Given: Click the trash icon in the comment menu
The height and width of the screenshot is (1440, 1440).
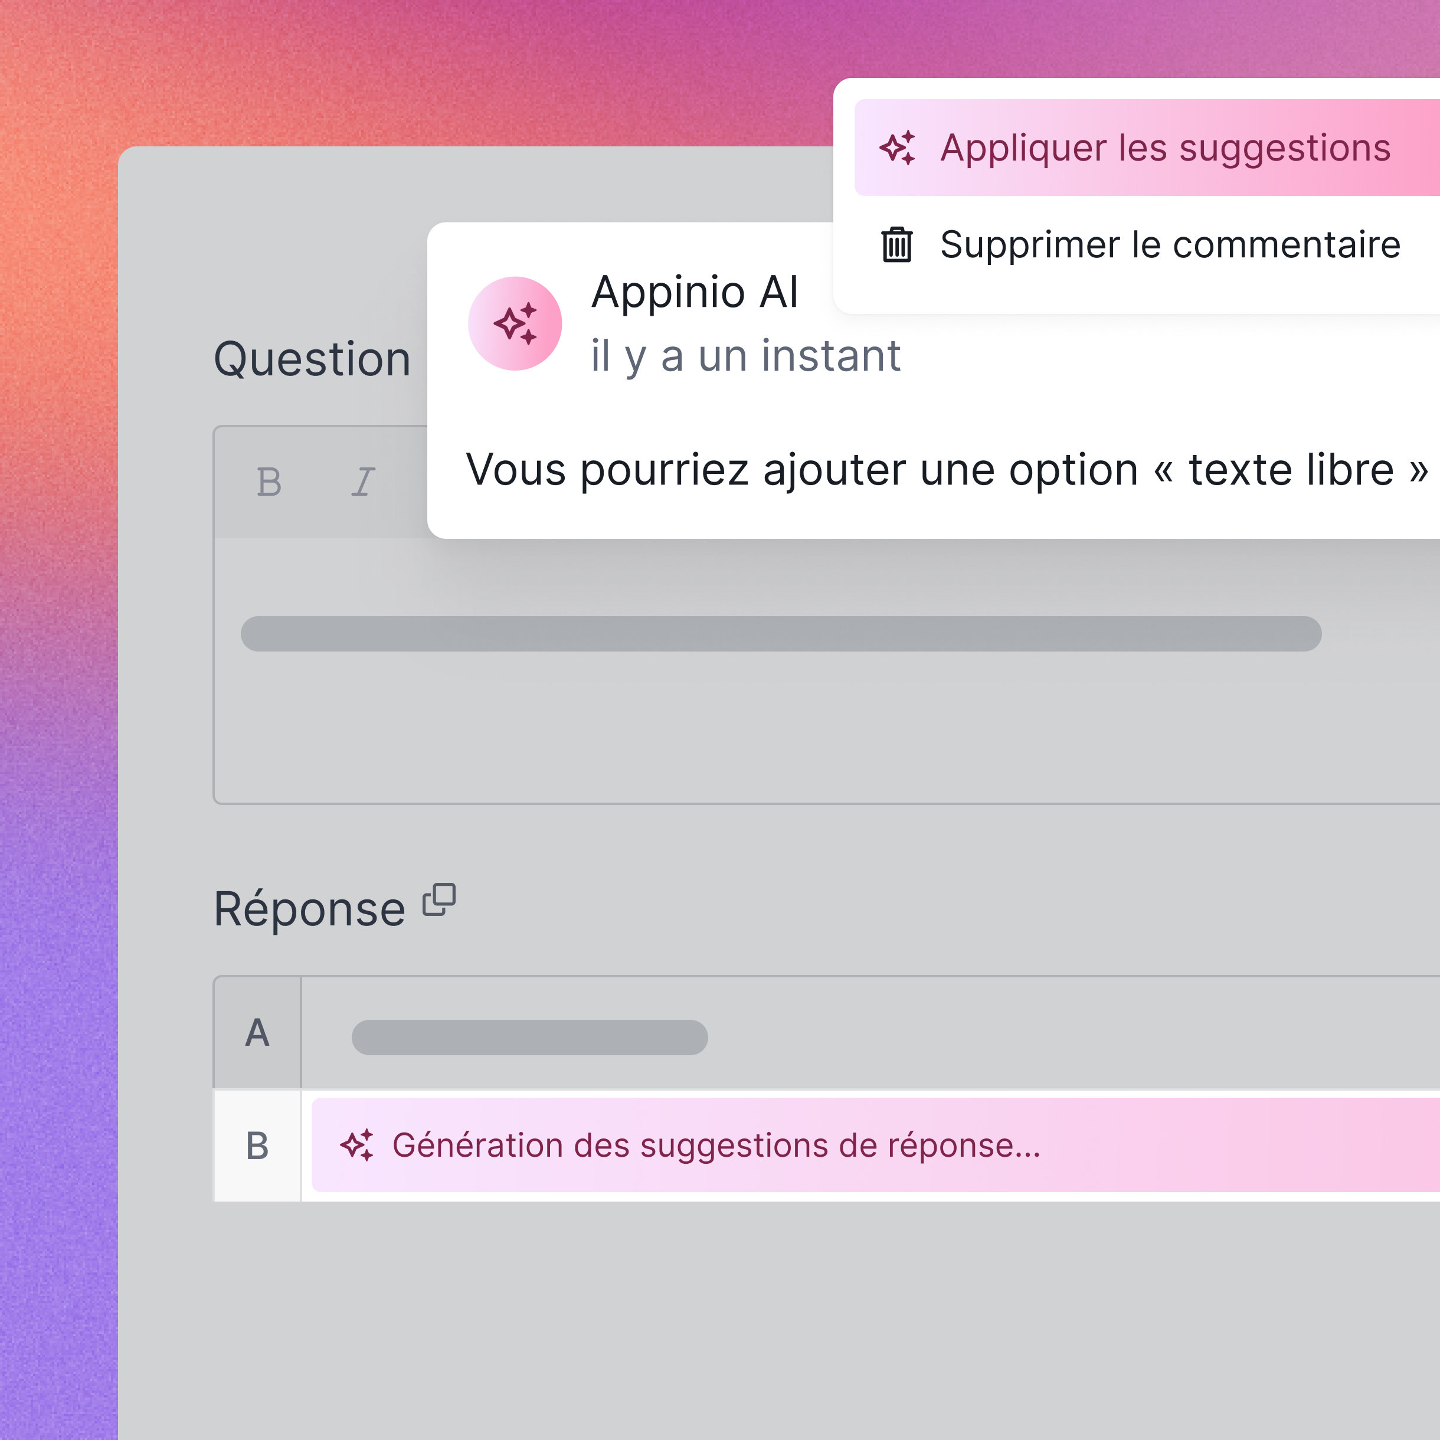Looking at the screenshot, I should 896,244.
